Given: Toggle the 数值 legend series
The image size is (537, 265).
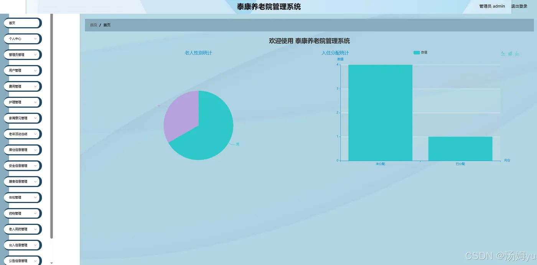Looking at the screenshot, I should pos(420,52).
